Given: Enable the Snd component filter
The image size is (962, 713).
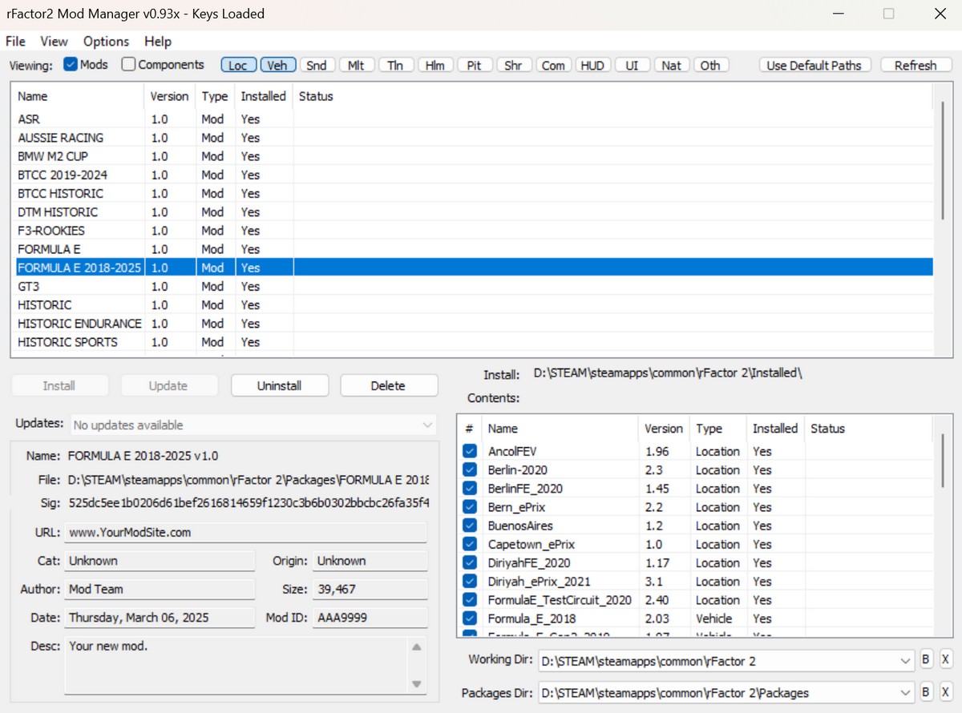Looking at the screenshot, I should pos(317,66).
